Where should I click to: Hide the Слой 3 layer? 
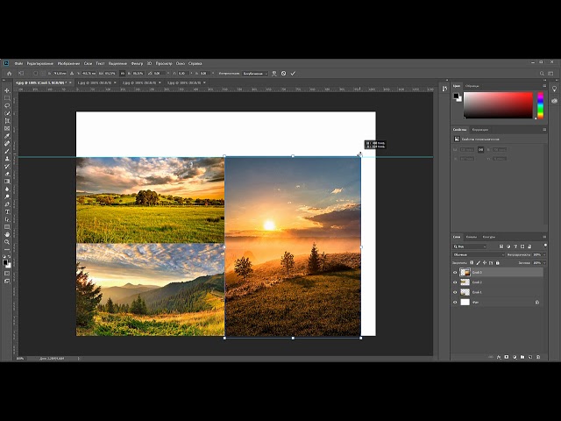pos(455,273)
